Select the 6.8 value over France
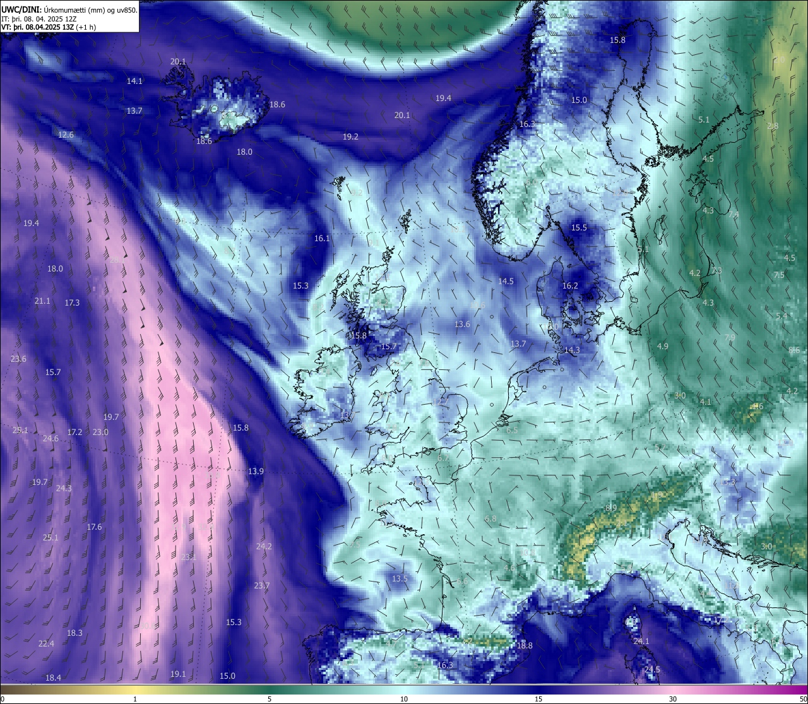Image resolution: width=808 pixels, height=704 pixels. (x=490, y=518)
